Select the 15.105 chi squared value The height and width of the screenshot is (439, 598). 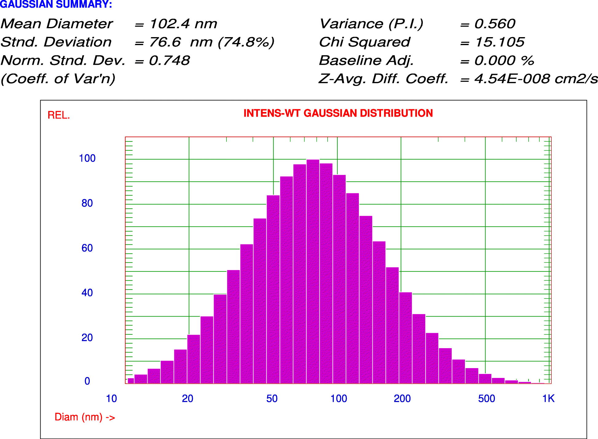(x=500, y=42)
